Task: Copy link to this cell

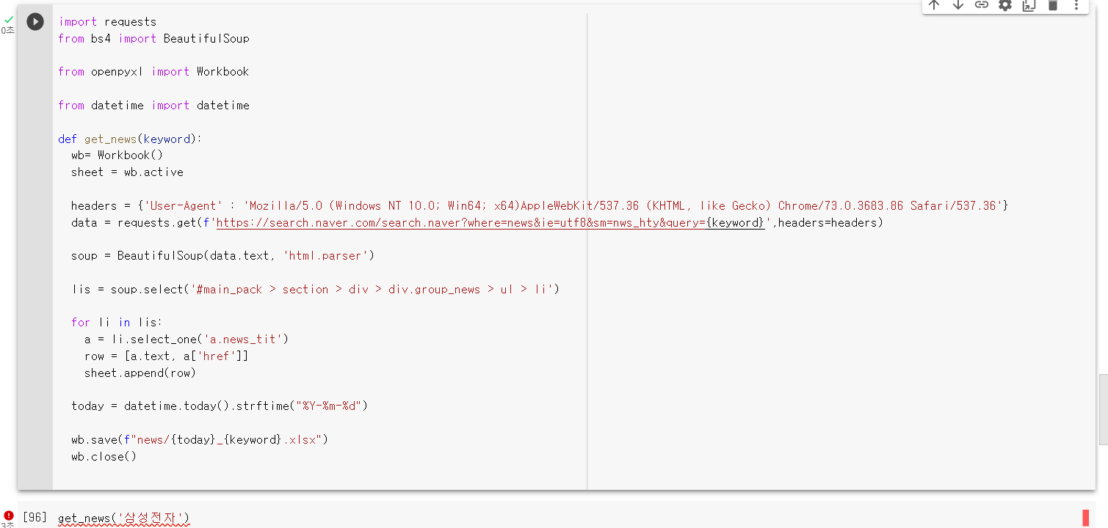Action: [982, 5]
